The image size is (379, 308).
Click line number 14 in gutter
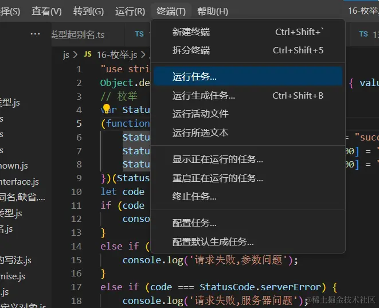(76, 247)
